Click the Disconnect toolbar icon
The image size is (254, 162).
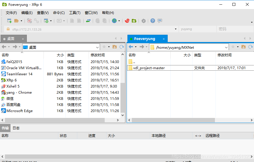29,21
